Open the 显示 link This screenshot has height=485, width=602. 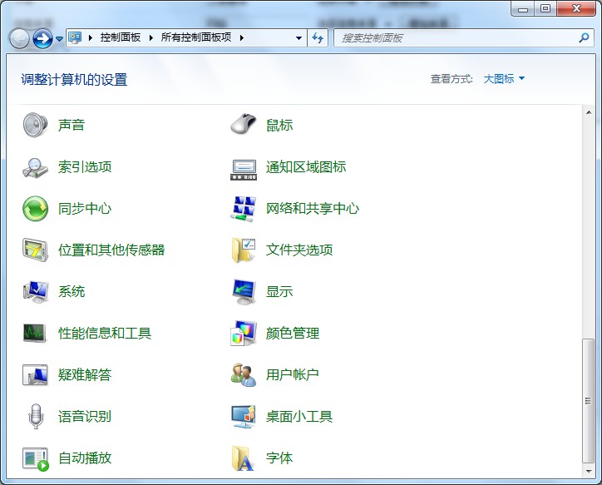coord(279,291)
